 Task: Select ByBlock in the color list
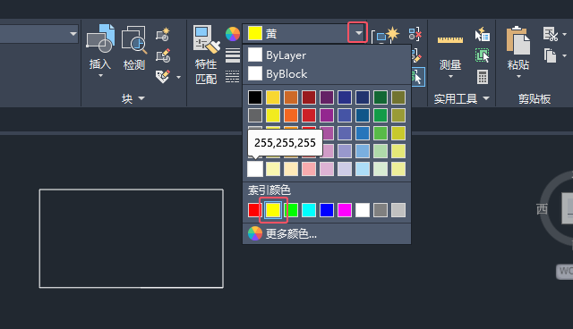point(327,73)
